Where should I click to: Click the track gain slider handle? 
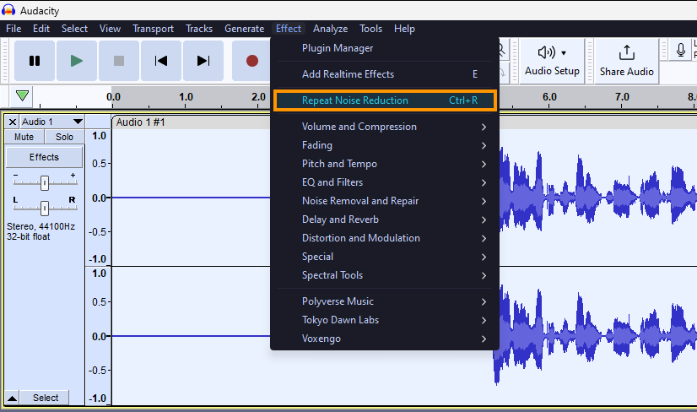pyautogui.click(x=45, y=183)
